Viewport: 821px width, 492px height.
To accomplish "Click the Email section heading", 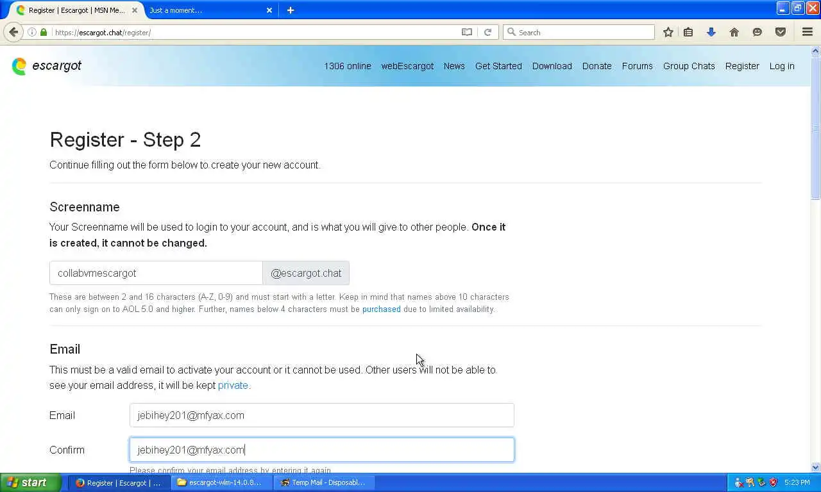I will (65, 349).
